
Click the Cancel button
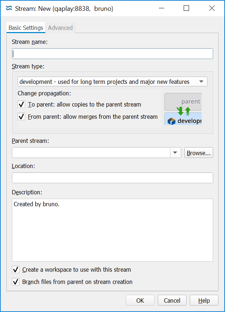point(172,300)
